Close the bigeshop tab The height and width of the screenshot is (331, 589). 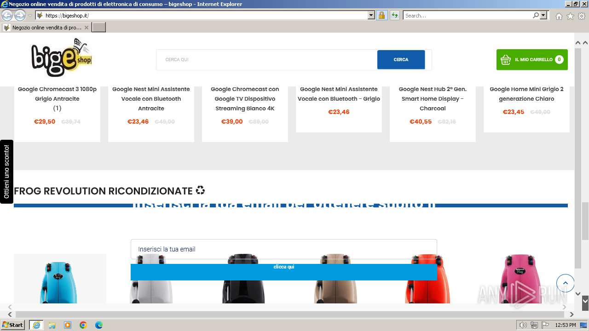click(x=86, y=28)
